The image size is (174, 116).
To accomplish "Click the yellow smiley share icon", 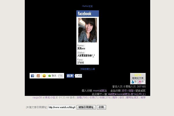I will [x=44, y=76].
